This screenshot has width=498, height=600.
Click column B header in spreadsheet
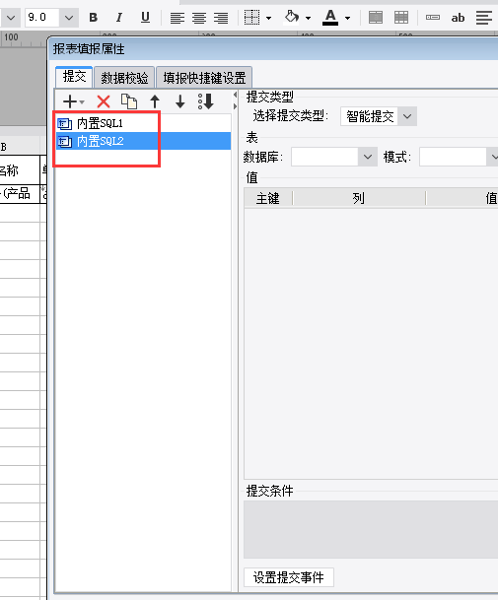tap(20, 147)
